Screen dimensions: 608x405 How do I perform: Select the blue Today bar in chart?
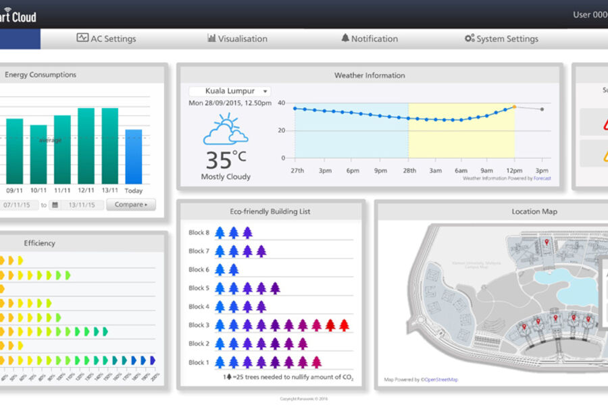[134, 157]
